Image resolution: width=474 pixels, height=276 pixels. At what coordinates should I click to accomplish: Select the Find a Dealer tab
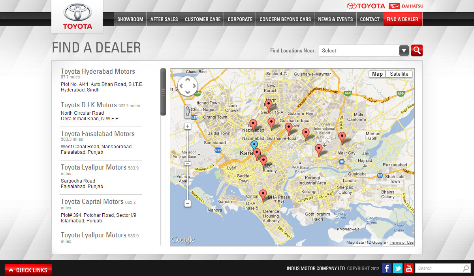pos(403,19)
